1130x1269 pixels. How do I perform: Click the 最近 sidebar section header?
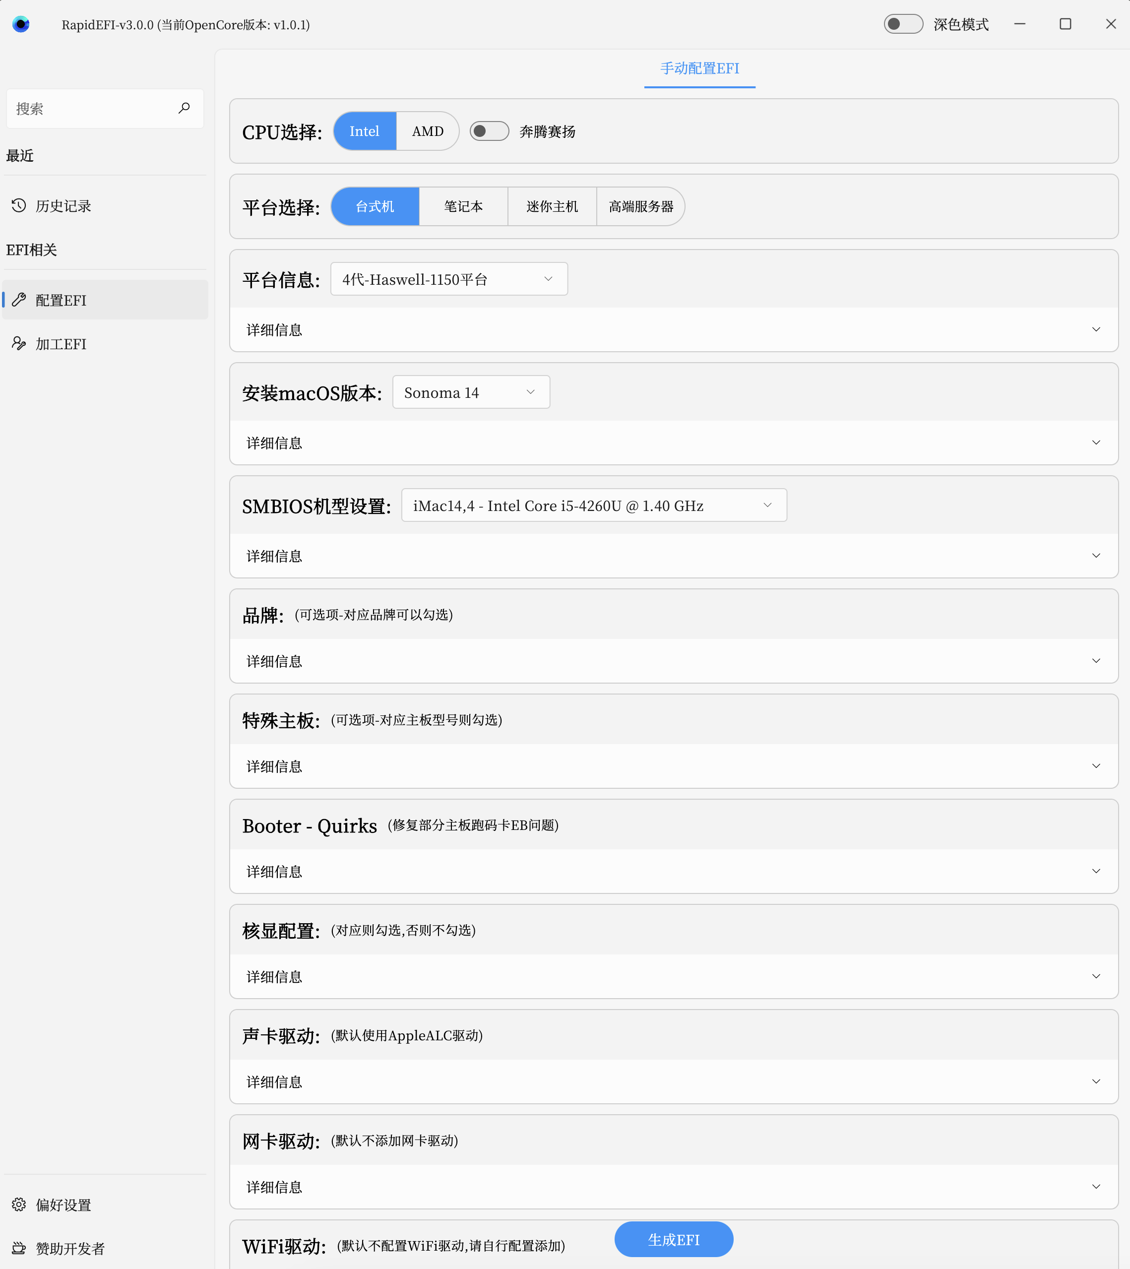pos(20,155)
